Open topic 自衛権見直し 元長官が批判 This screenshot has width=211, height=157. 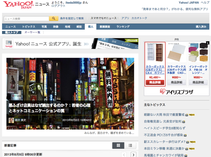(162, 121)
